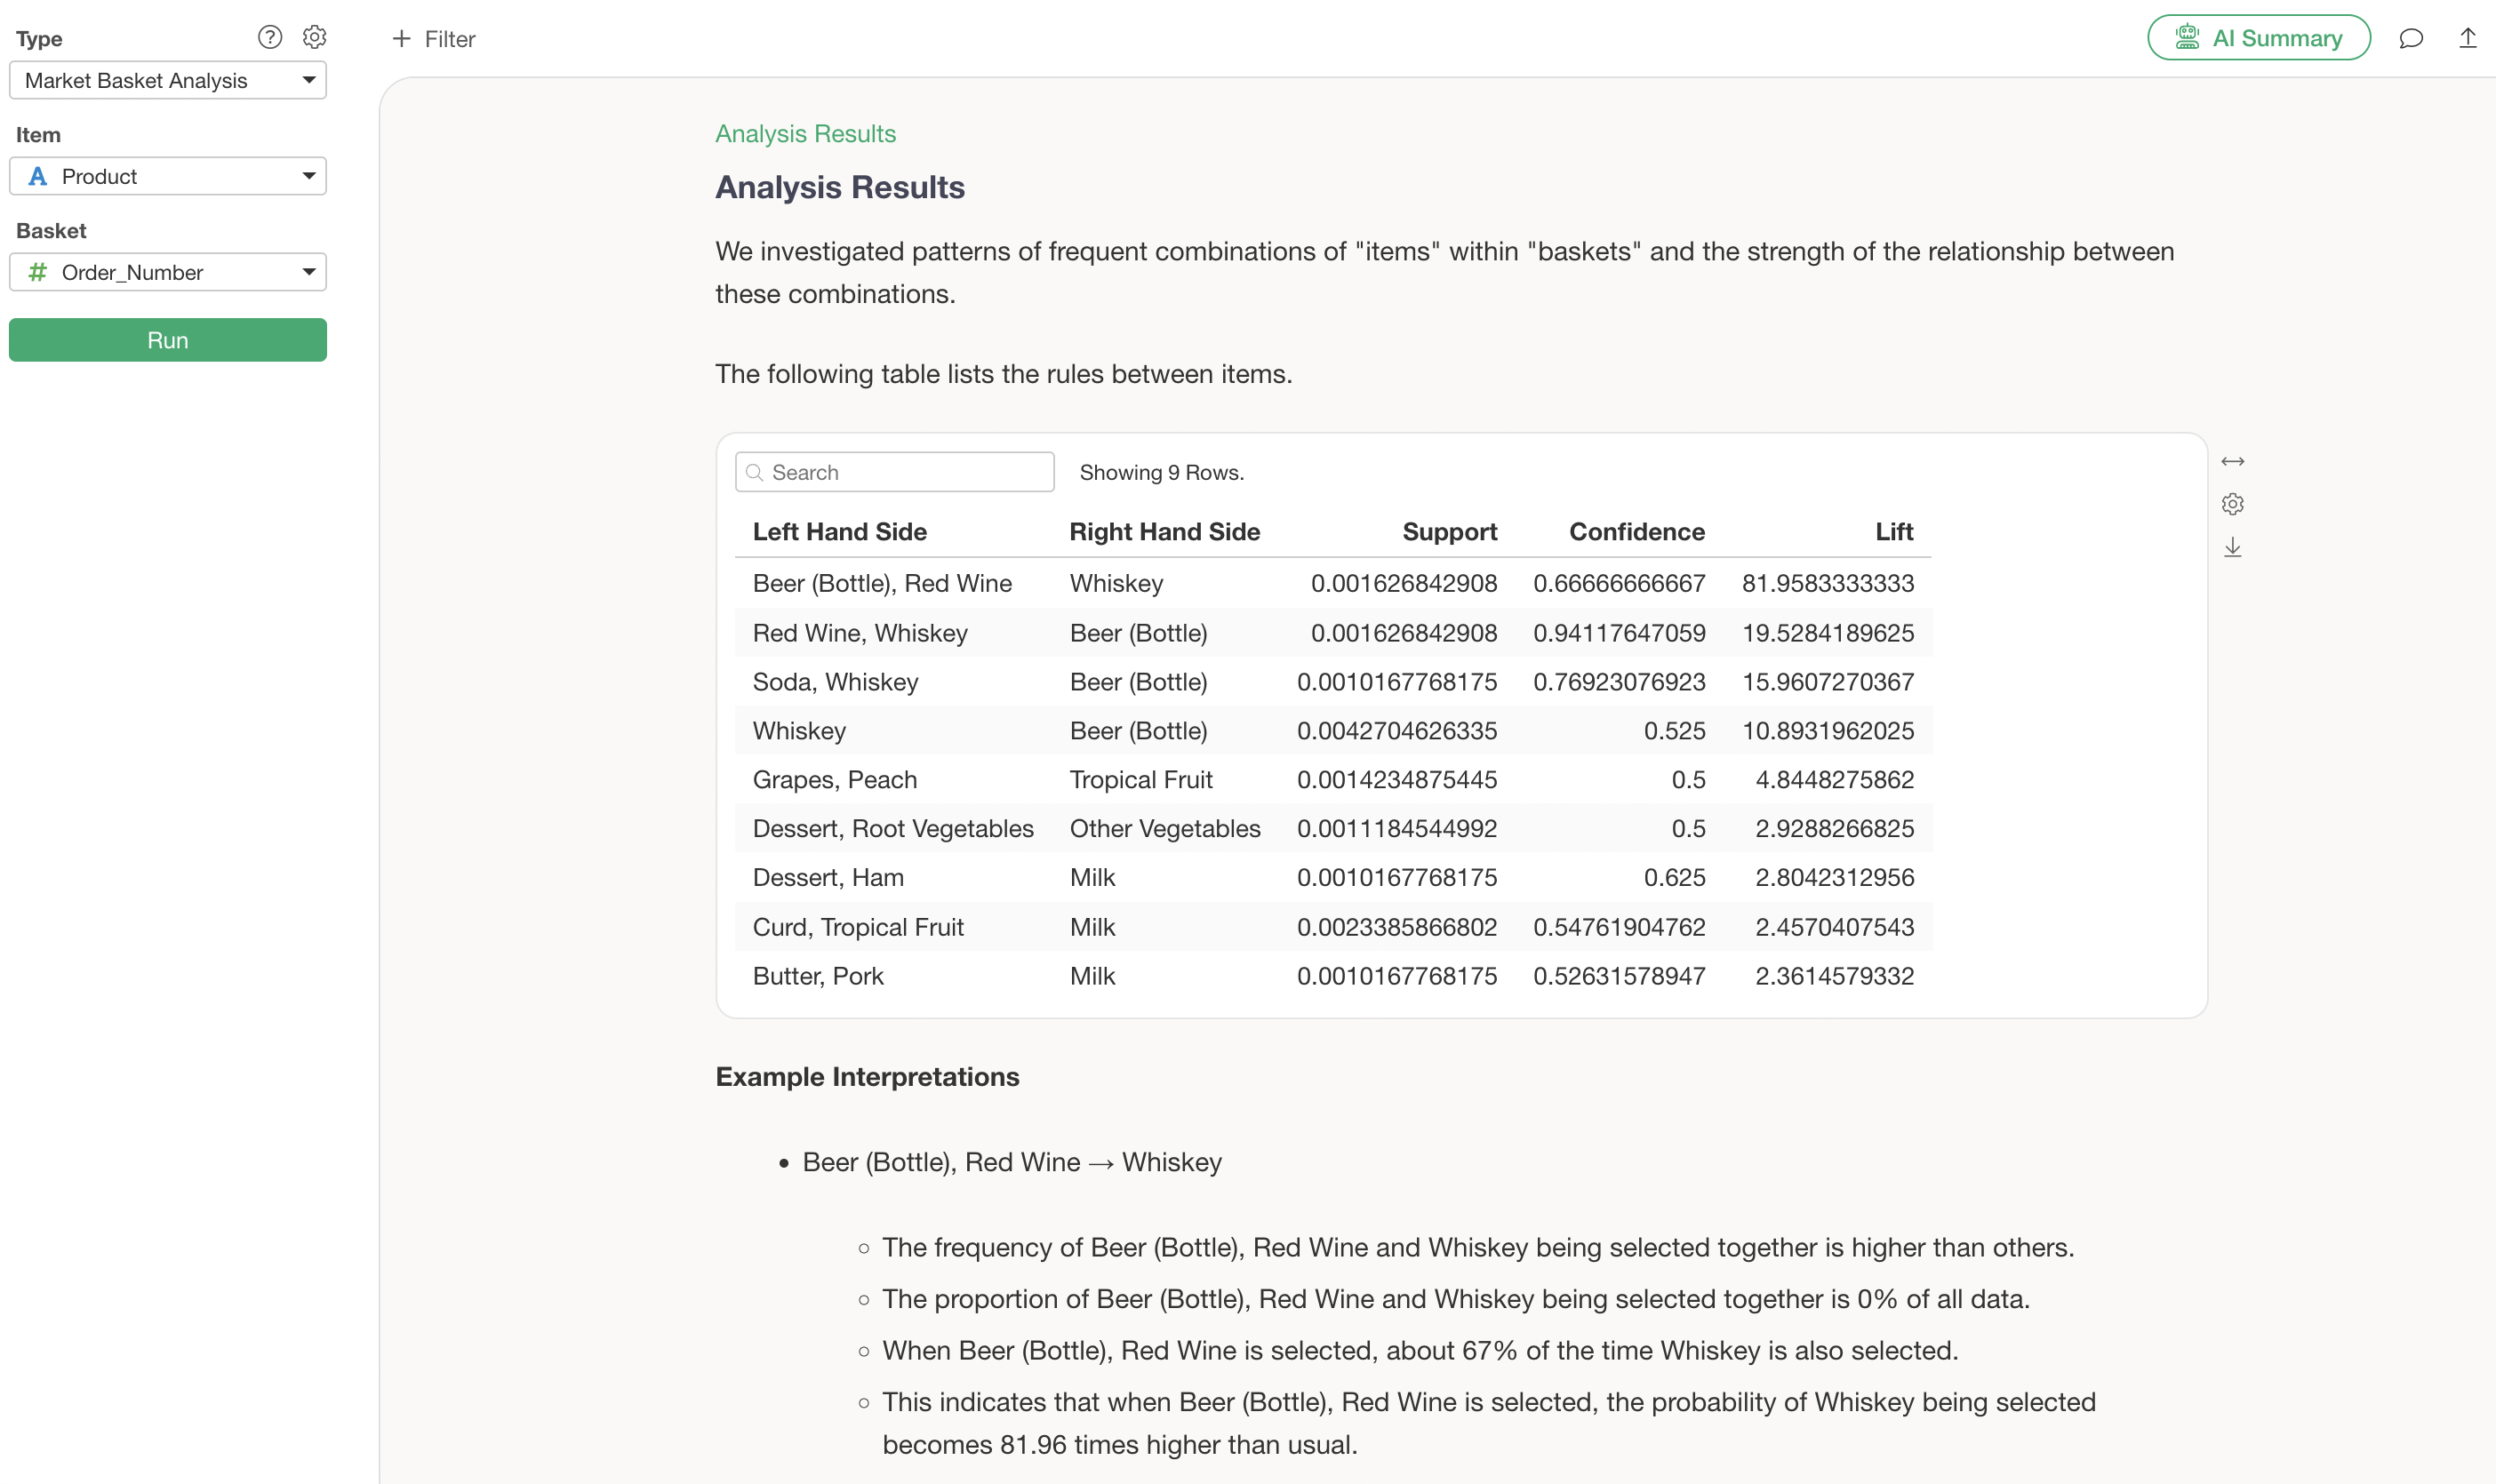
Task: Open the Type Market Basket Analysis dropdown
Action: click(x=168, y=80)
